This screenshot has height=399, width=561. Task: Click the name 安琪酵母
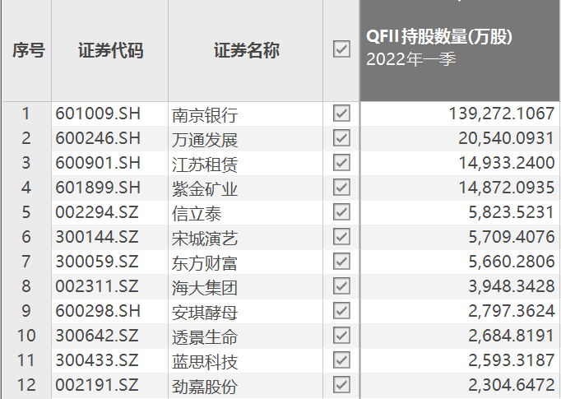point(205,313)
